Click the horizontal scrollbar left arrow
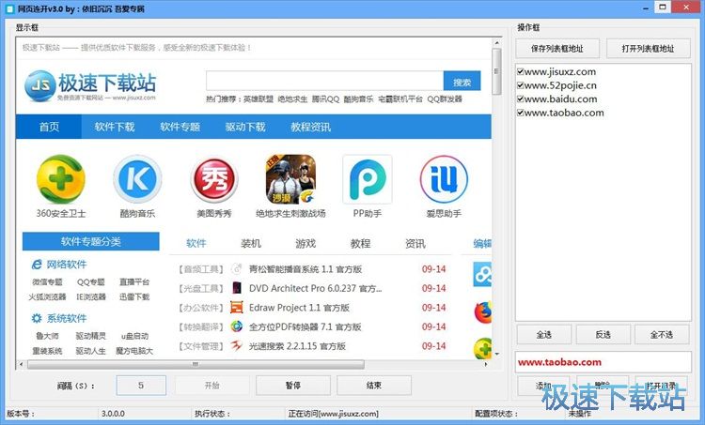Viewport: 705px width, 425px height. click(x=21, y=364)
